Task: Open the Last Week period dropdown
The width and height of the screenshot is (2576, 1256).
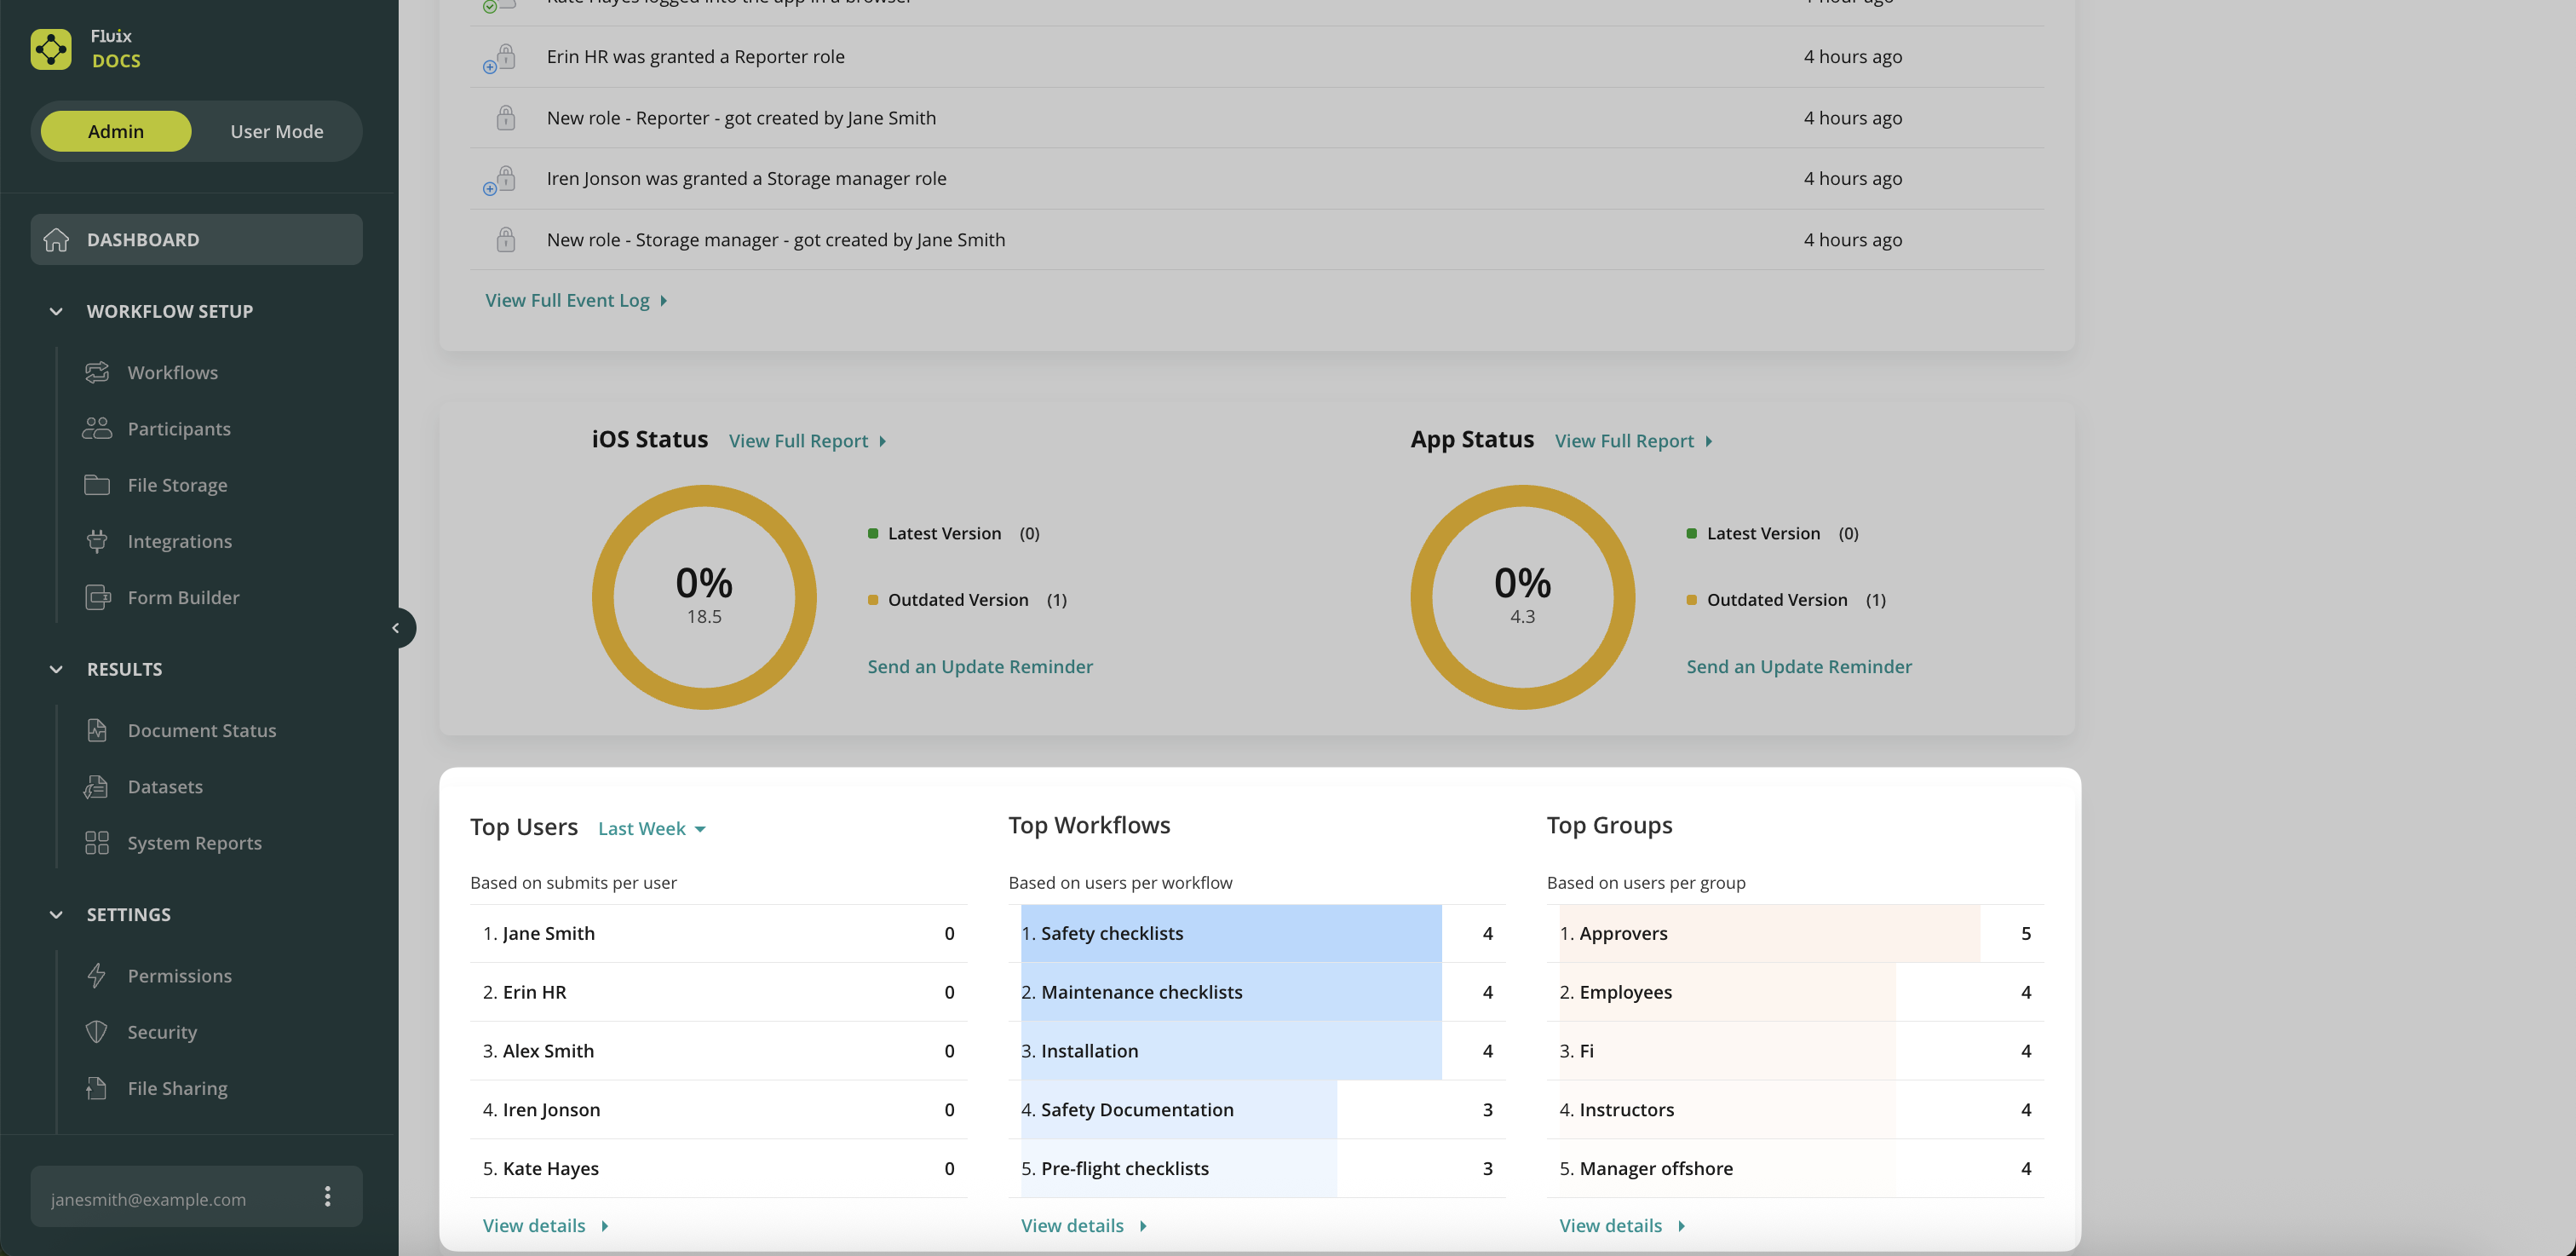Action: tap(651, 829)
